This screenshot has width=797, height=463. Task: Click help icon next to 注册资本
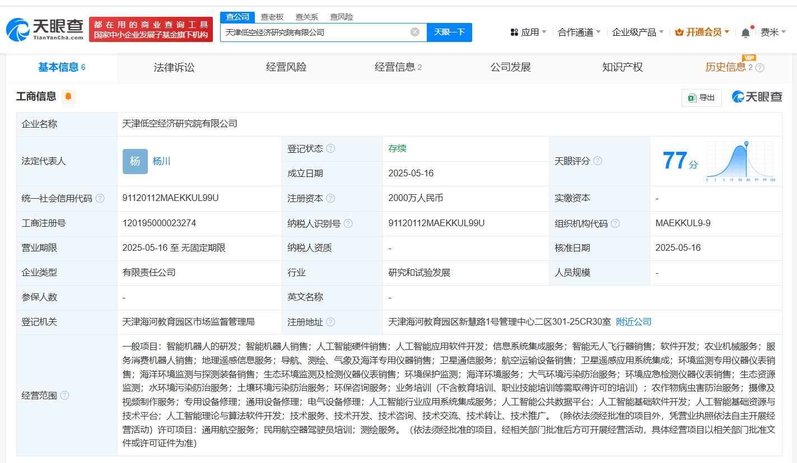point(330,198)
